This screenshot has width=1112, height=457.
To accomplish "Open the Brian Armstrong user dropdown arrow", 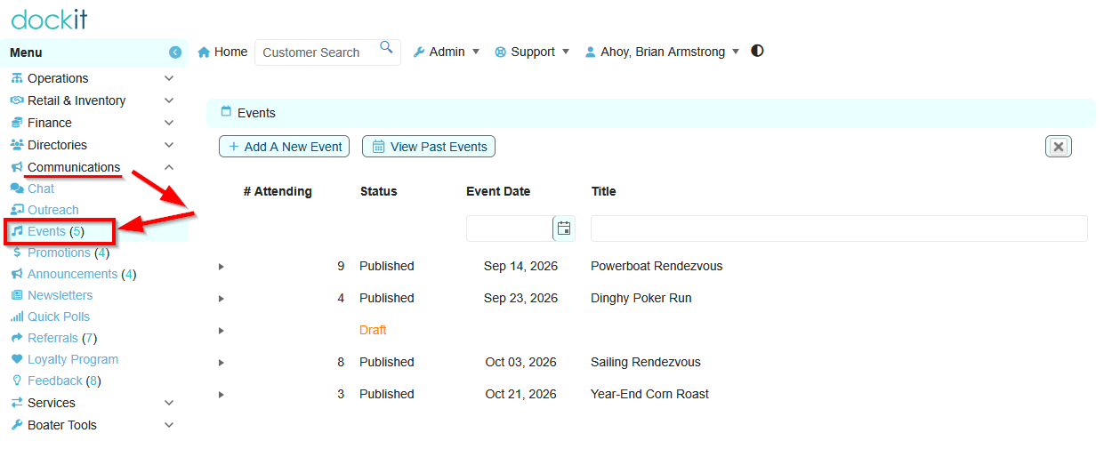I will [x=736, y=52].
